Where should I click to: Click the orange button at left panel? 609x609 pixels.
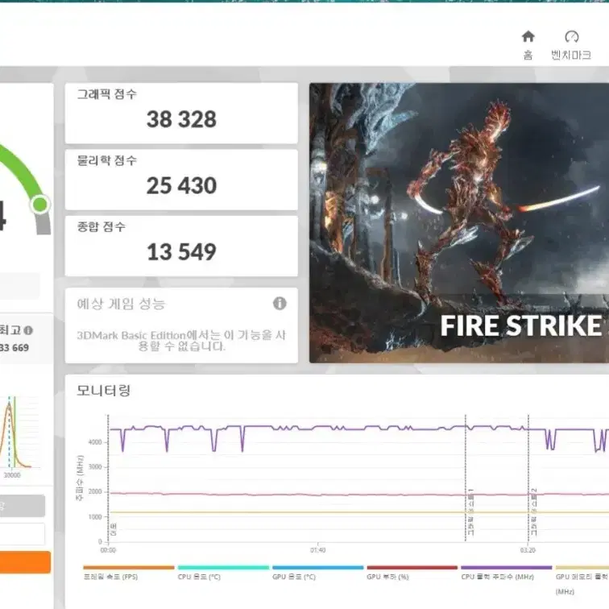pos(24,562)
